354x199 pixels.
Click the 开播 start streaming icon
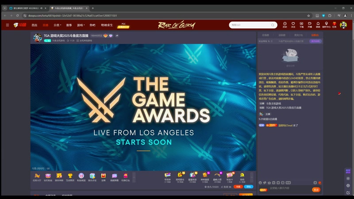(309, 25)
